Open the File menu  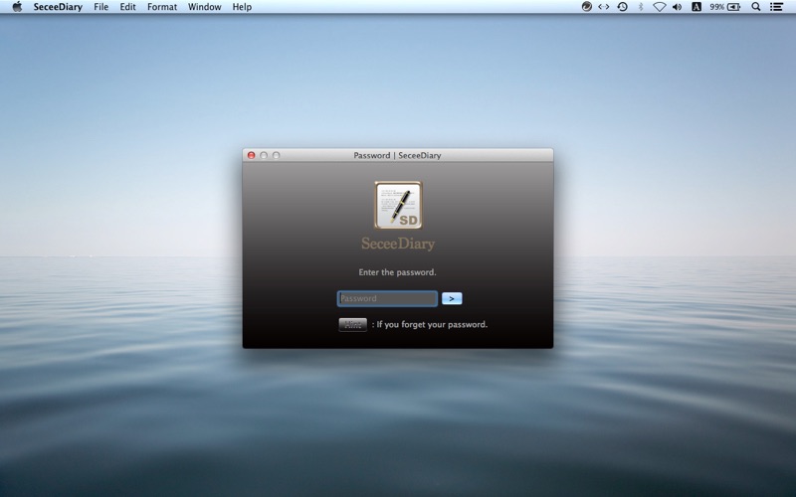tap(101, 7)
